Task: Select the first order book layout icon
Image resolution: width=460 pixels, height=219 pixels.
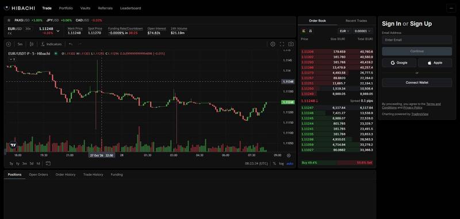Action: point(304,31)
